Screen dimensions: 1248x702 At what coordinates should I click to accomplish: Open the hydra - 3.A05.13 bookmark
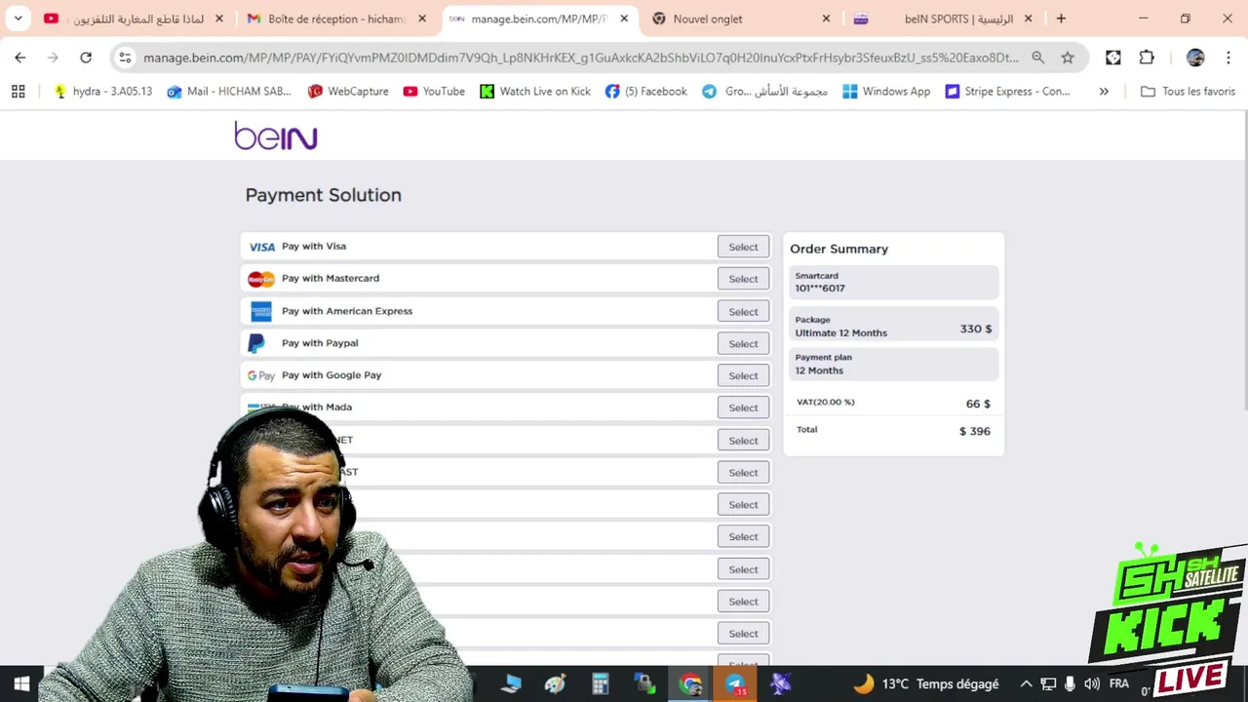[103, 92]
